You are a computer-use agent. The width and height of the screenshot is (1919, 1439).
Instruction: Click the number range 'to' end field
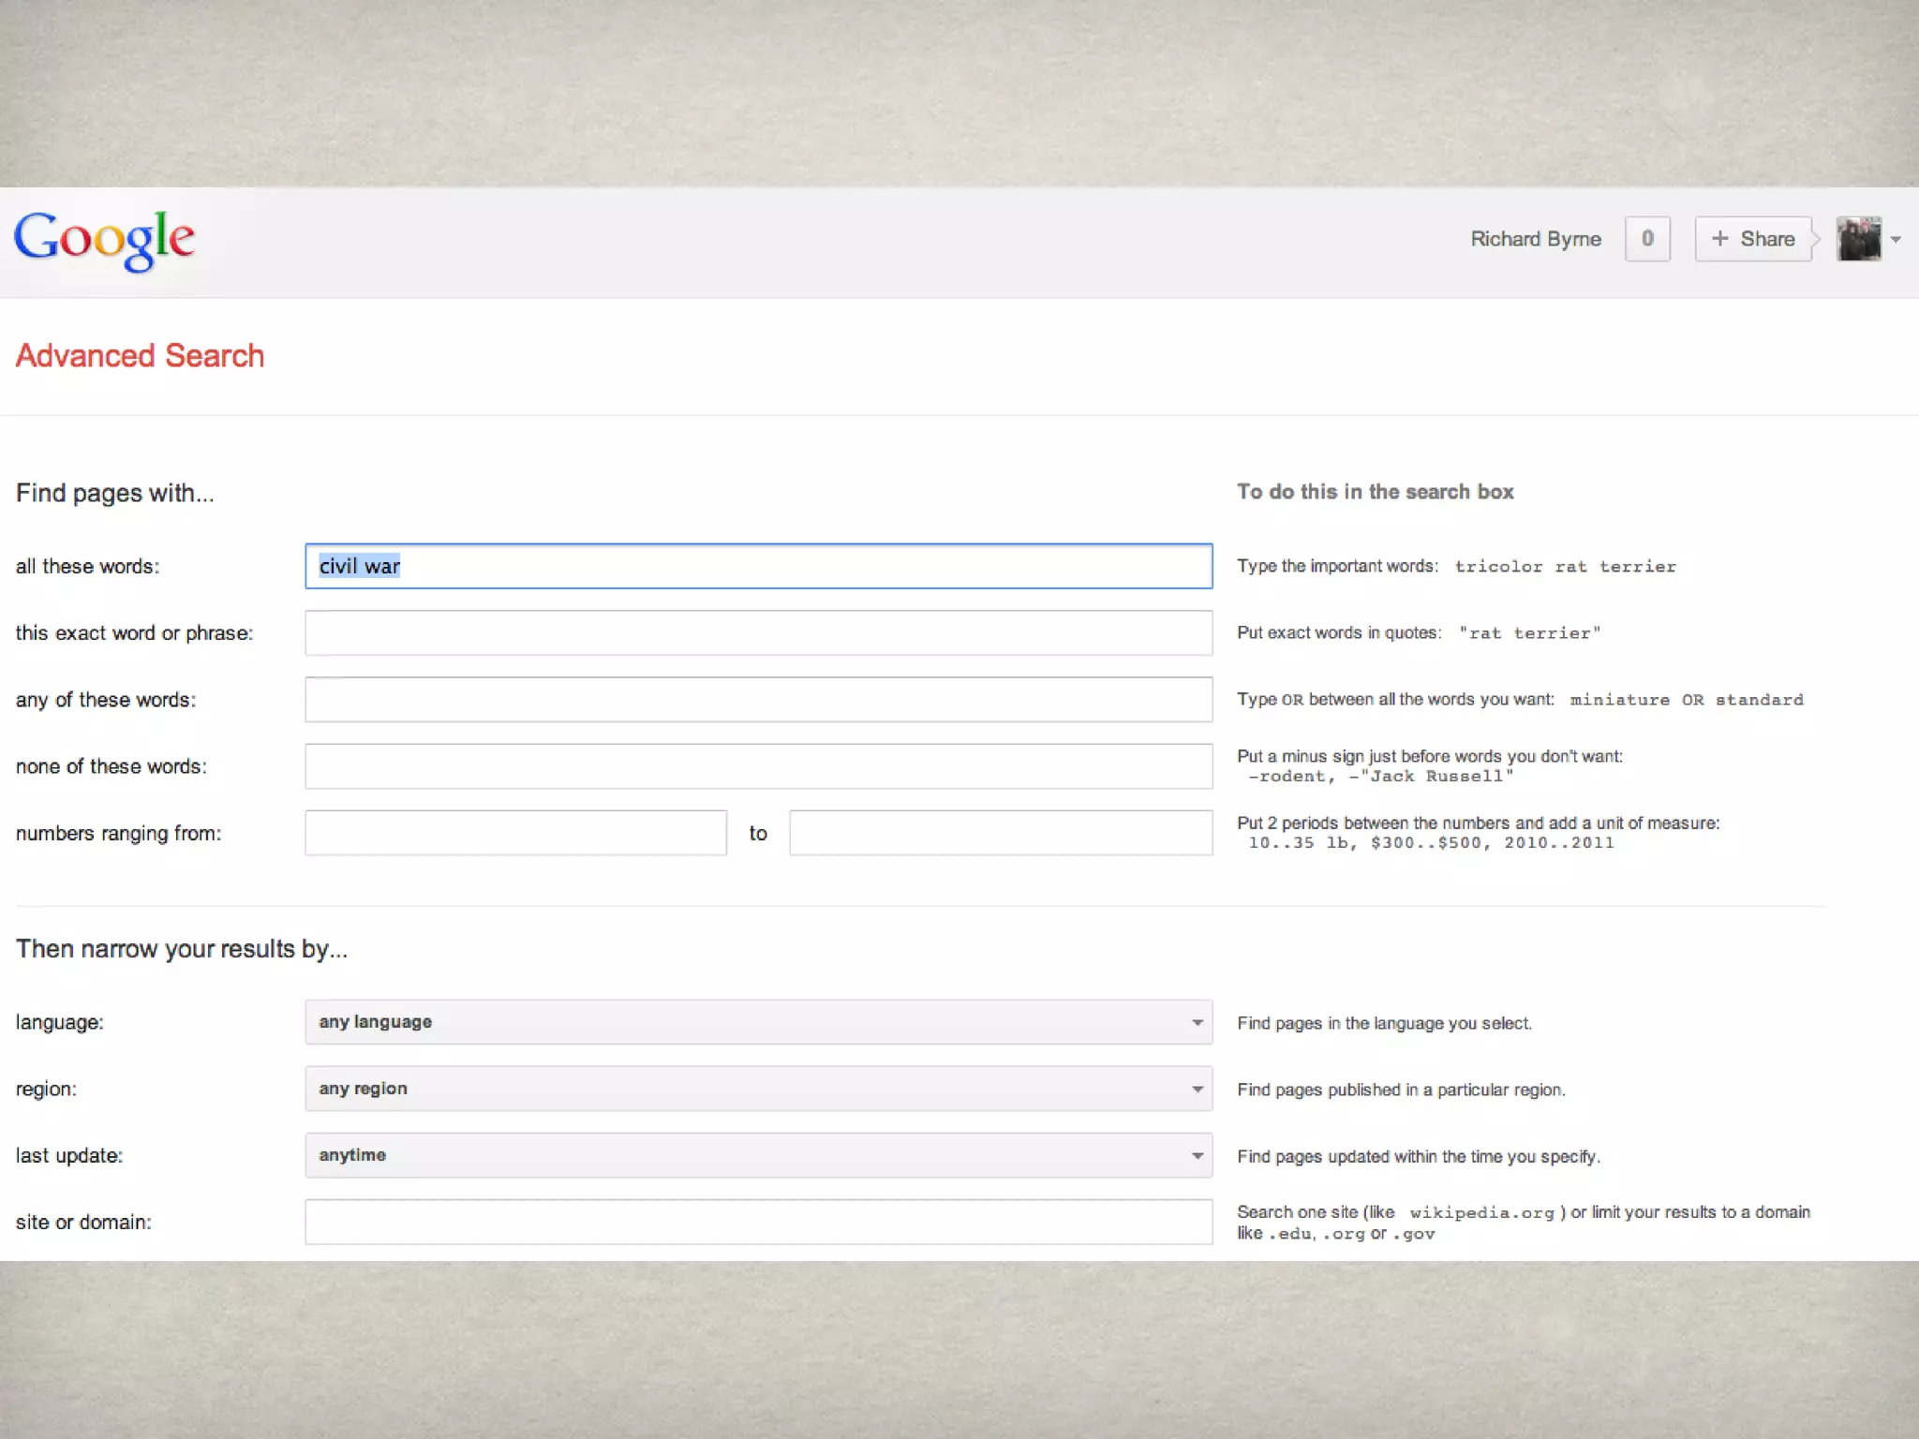point(1000,833)
